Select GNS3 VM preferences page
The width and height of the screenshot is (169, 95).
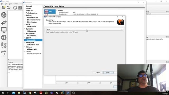[29, 11]
